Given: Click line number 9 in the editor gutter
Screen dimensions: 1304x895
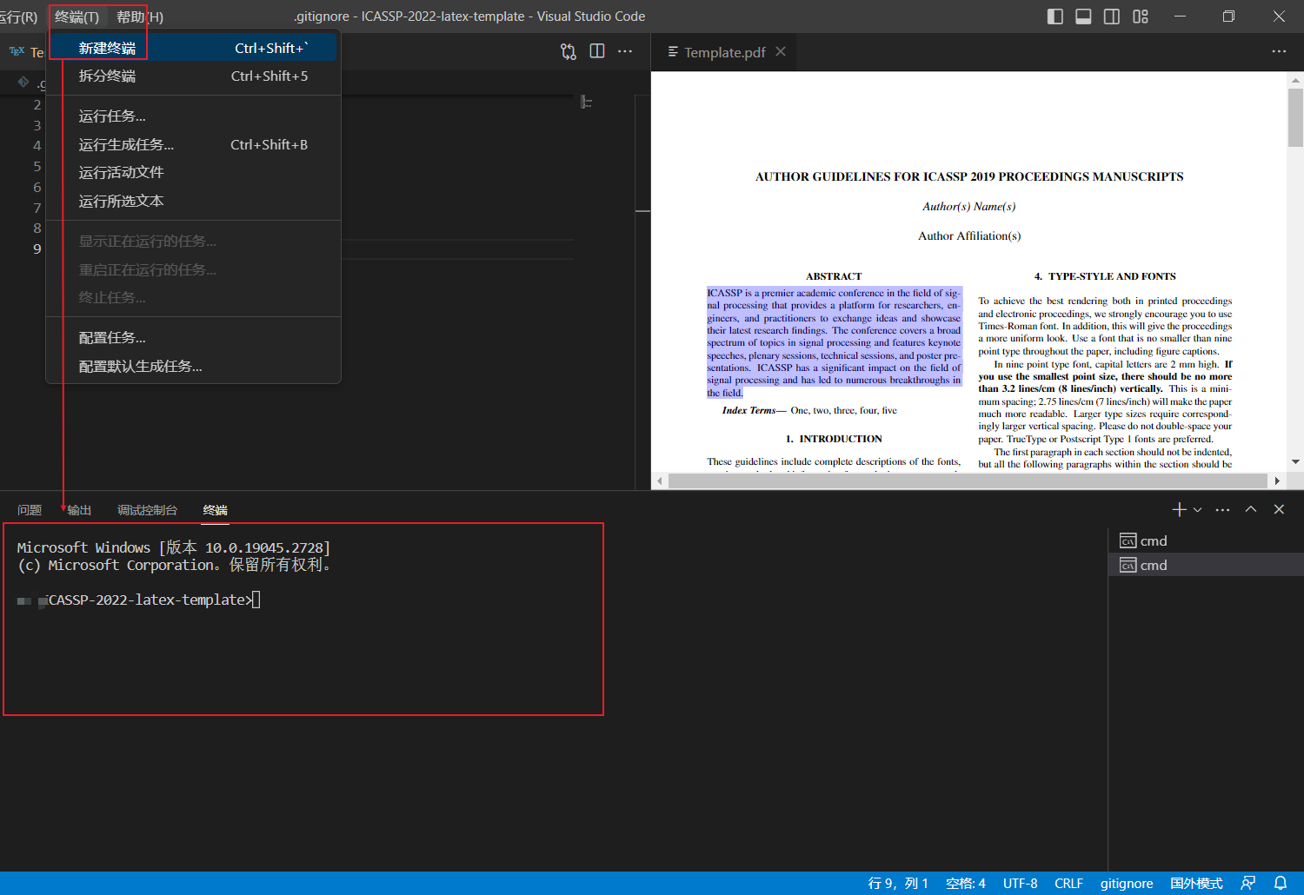Looking at the screenshot, I should click(x=37, y=249).
